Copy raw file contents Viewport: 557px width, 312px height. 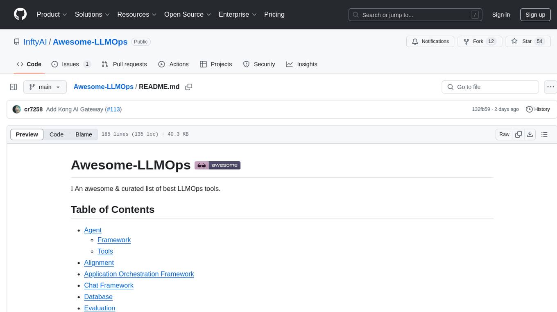pos(519,134)
